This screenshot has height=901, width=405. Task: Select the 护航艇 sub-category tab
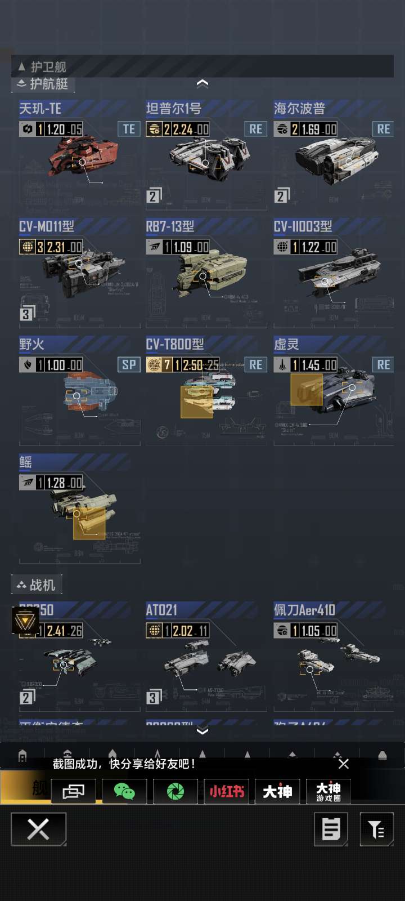(43, 84)
